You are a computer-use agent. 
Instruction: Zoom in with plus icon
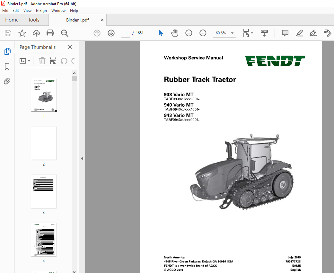click(203, 33)
